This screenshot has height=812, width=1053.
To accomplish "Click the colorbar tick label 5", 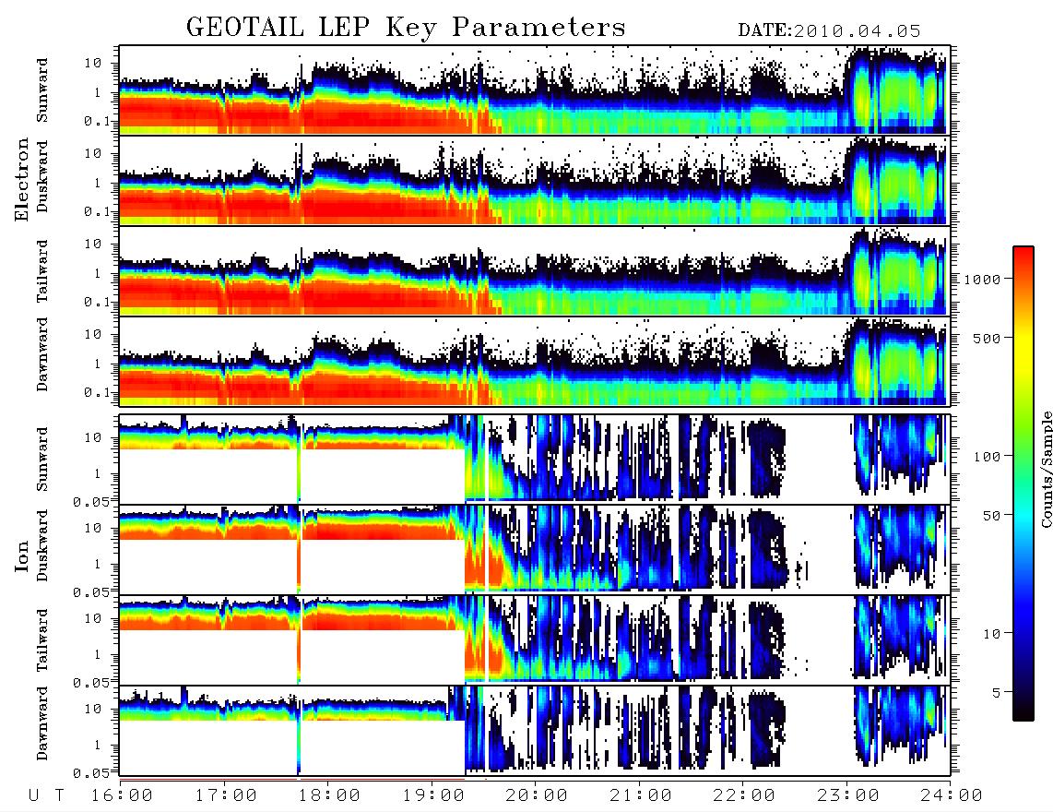I will 996,692.
